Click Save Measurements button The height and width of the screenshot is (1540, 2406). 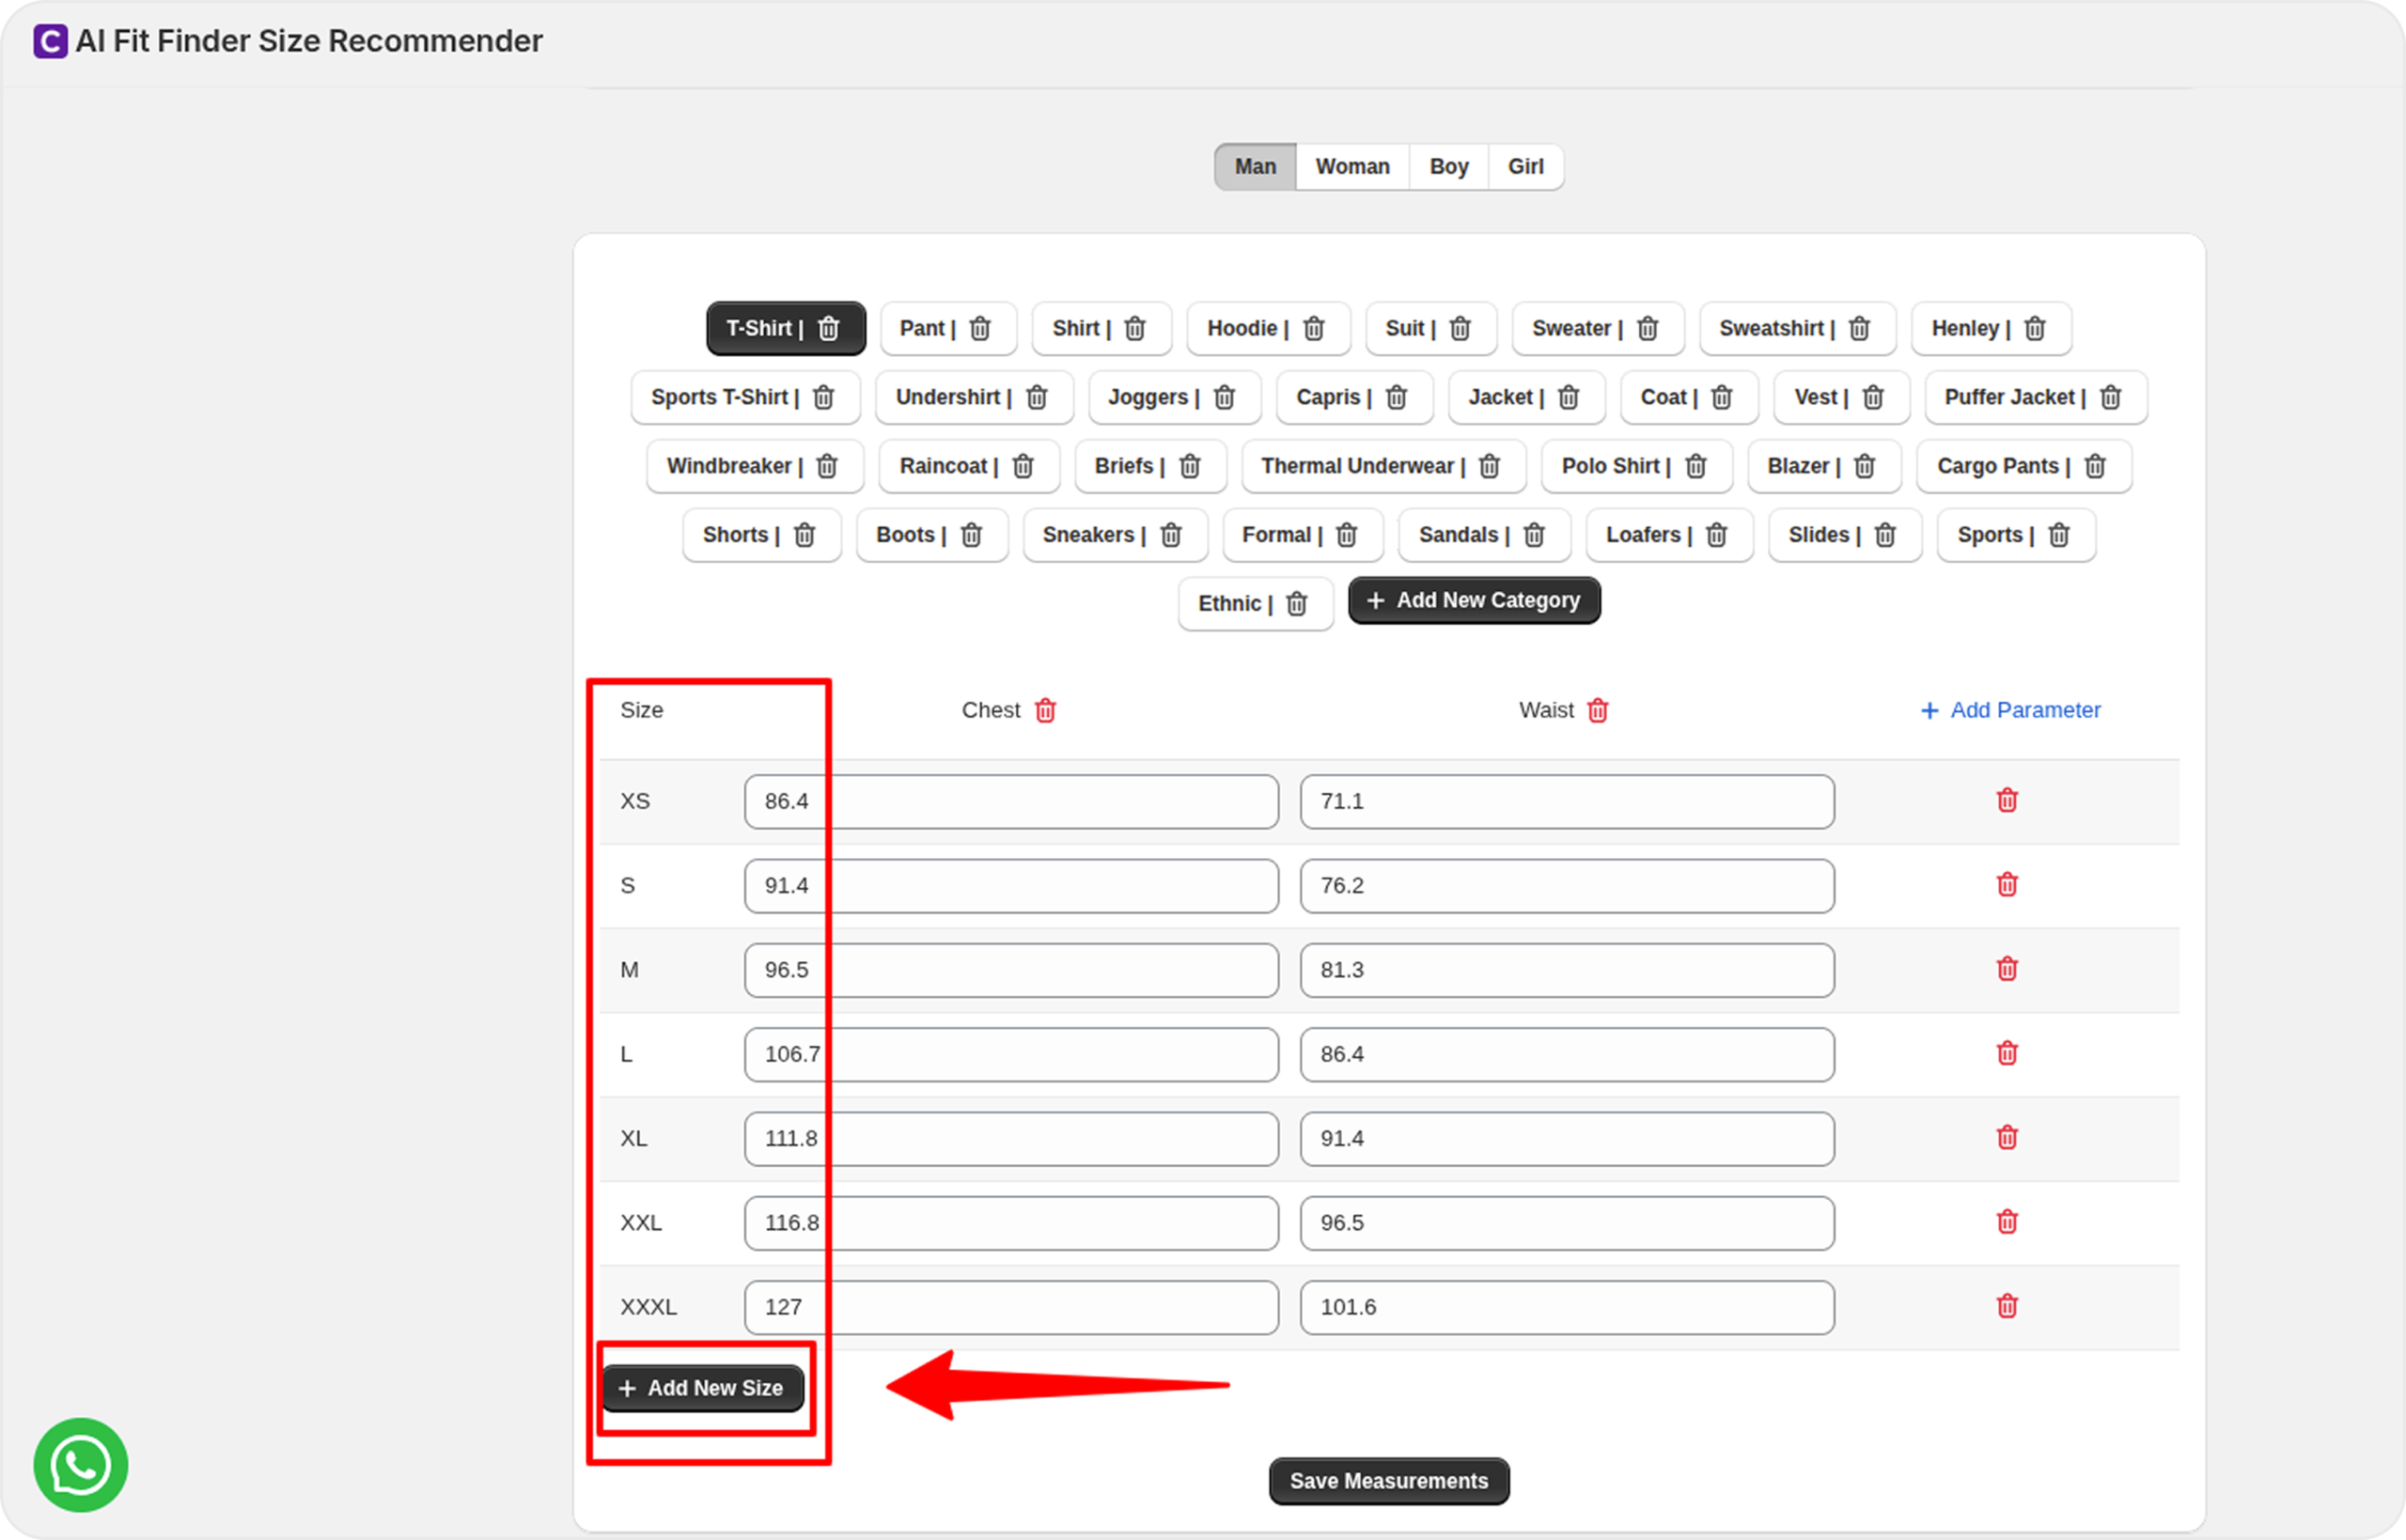click(1388, 1481)
